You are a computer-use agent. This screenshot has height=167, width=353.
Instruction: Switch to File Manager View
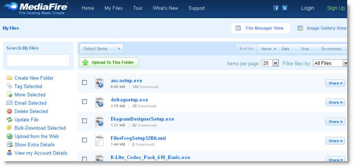point(261,28)
